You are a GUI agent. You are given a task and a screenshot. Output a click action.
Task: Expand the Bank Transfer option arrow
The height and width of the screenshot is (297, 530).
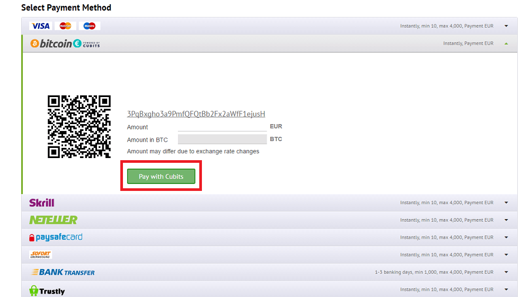[506, 272]
